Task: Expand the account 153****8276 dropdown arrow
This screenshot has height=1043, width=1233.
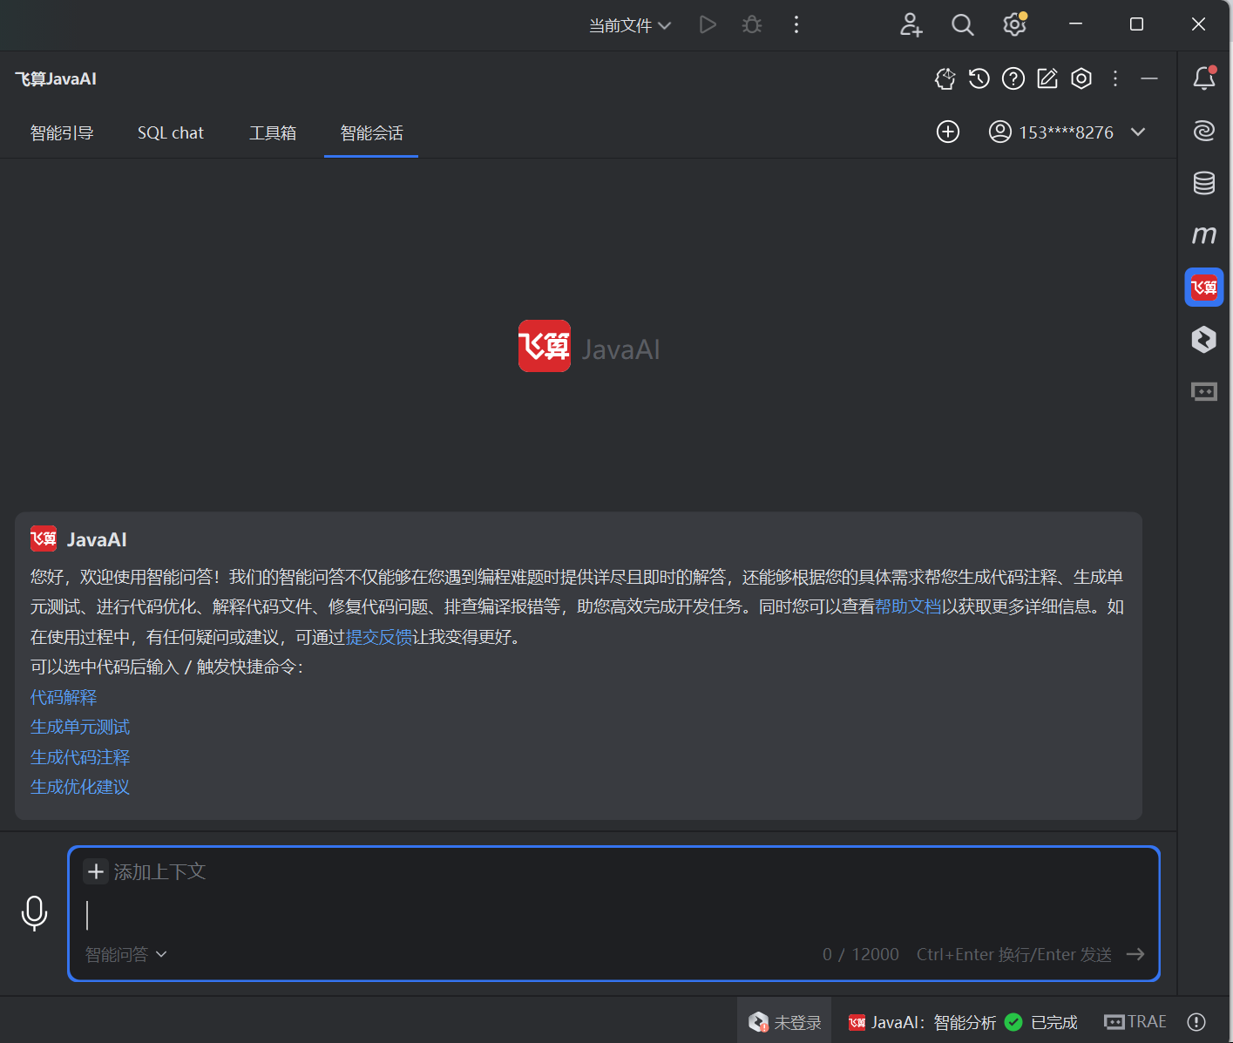Action: [x=1138, y=132]
